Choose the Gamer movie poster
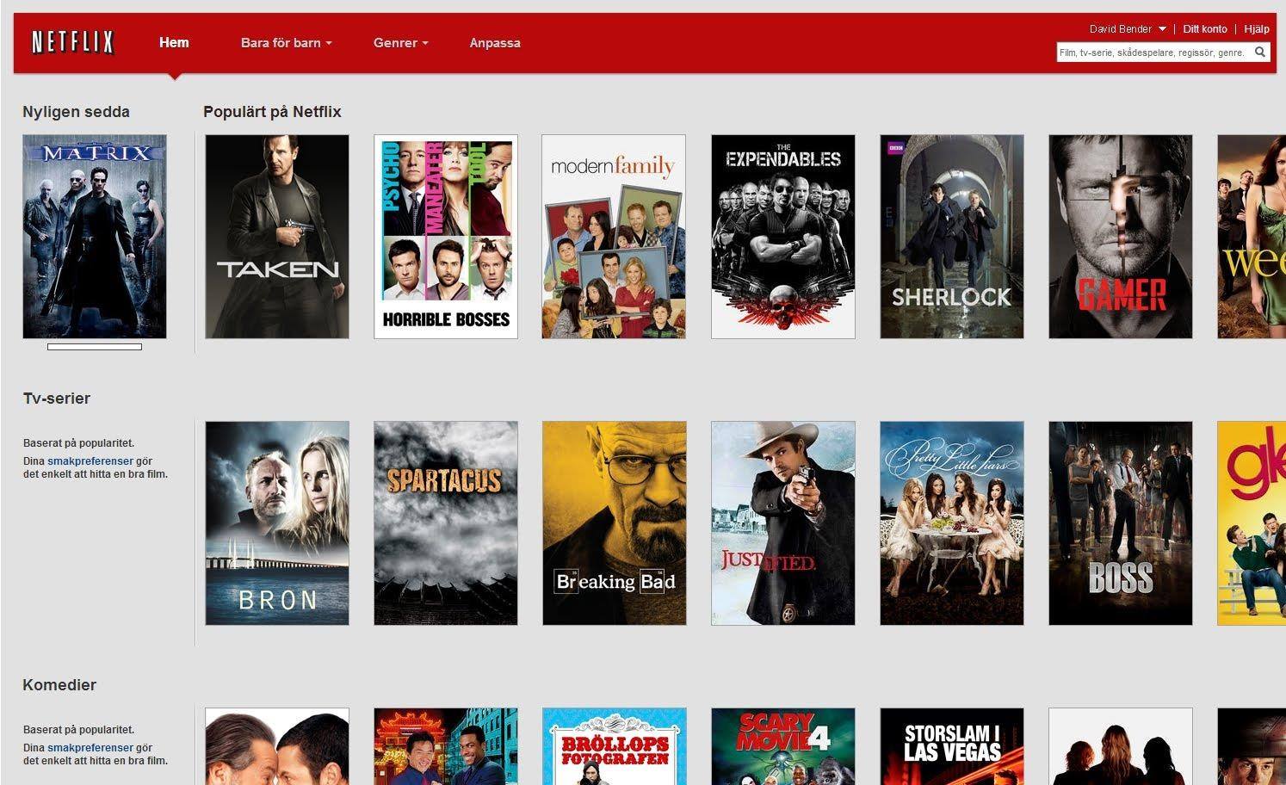 (1121, 237)
